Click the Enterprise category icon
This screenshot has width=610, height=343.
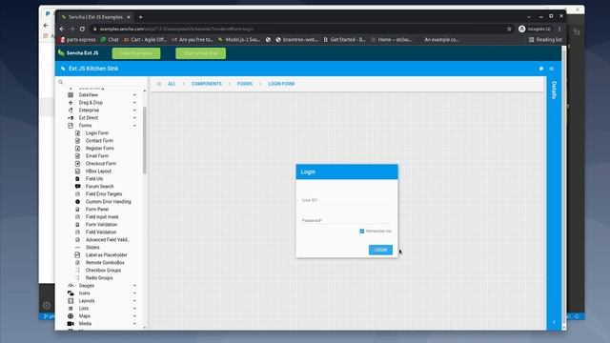[x=71, y=111]
